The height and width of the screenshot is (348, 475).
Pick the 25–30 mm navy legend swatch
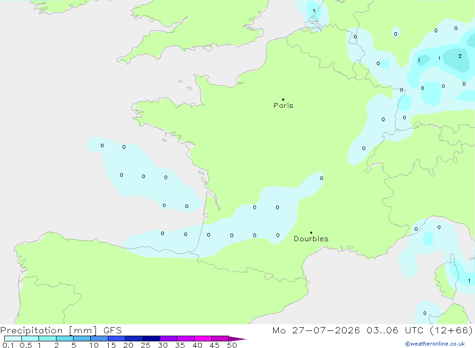pos(151,339)
